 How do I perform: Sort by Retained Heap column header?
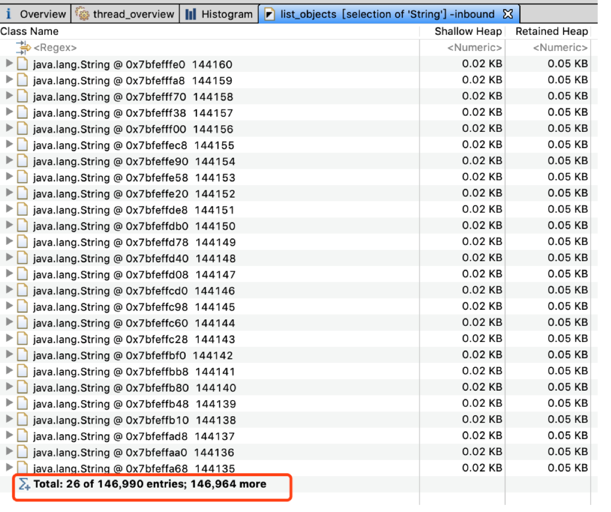(x=551, y=31)
